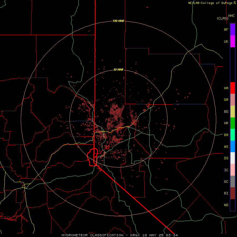Click the ND legend label

point(226,205)
